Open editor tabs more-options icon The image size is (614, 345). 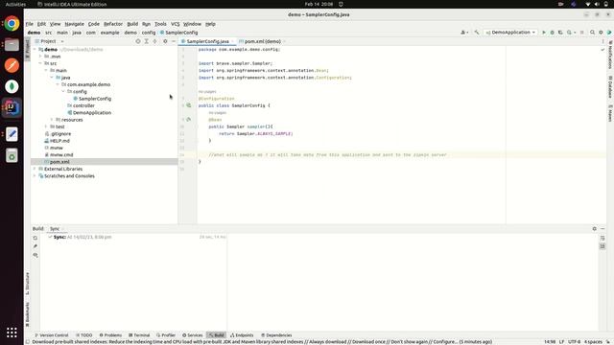[602, 41]
